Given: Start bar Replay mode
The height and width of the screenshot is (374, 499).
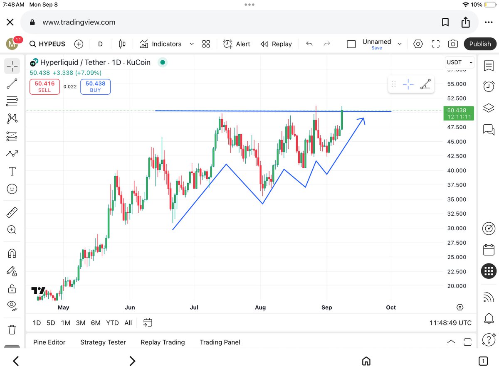Looking at the screenshot, I should [276, 44].
